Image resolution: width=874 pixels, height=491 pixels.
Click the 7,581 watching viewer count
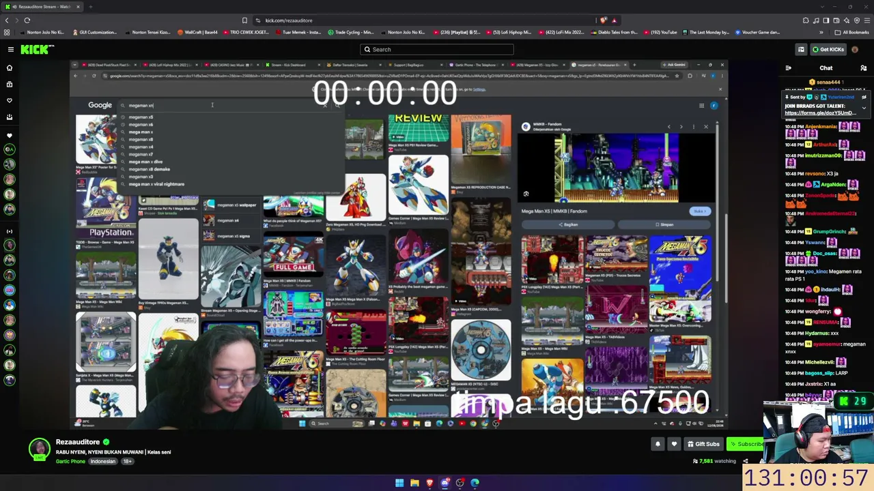pos(715,461)
